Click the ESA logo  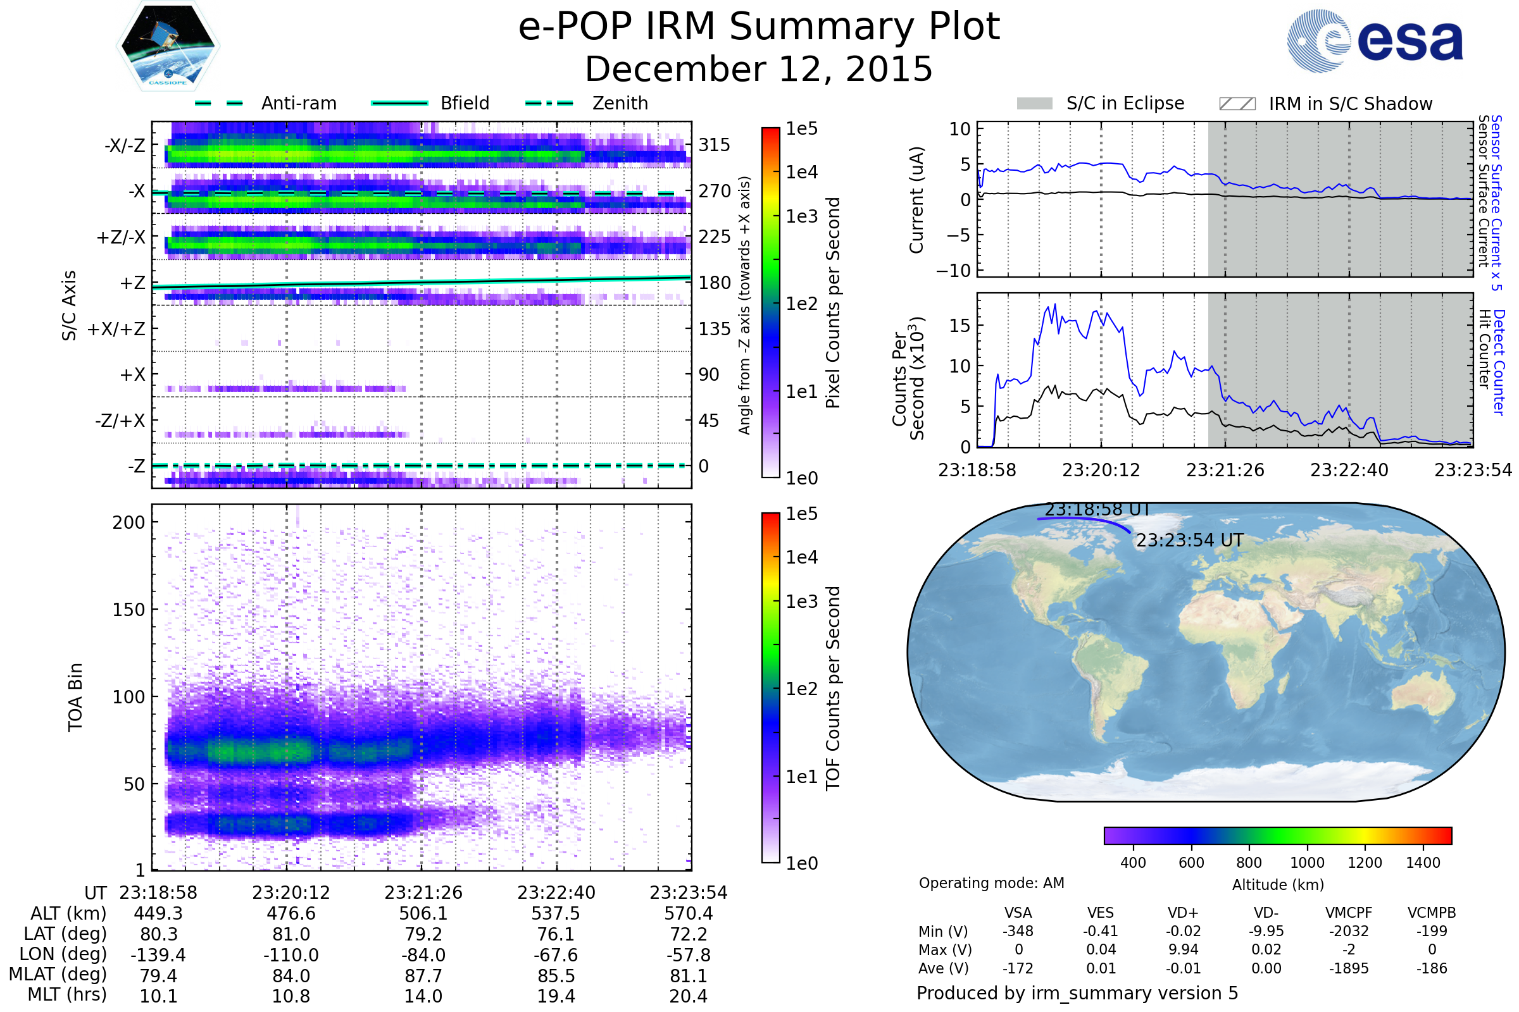[x=1374, y=40]
